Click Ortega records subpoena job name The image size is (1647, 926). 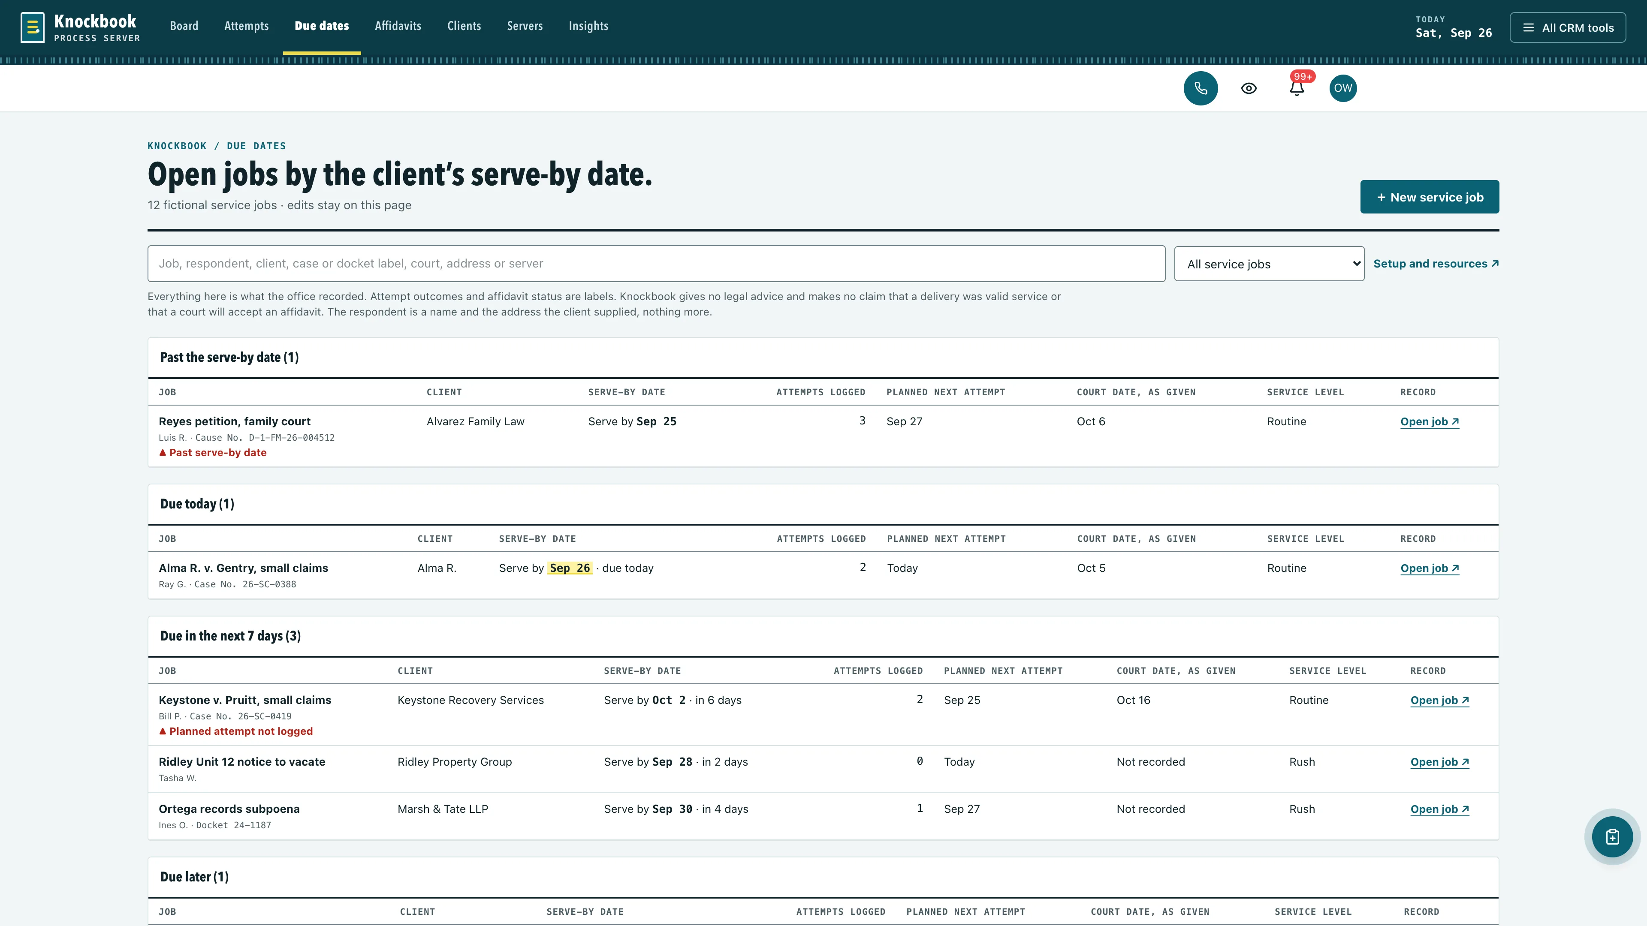[229, 809]
